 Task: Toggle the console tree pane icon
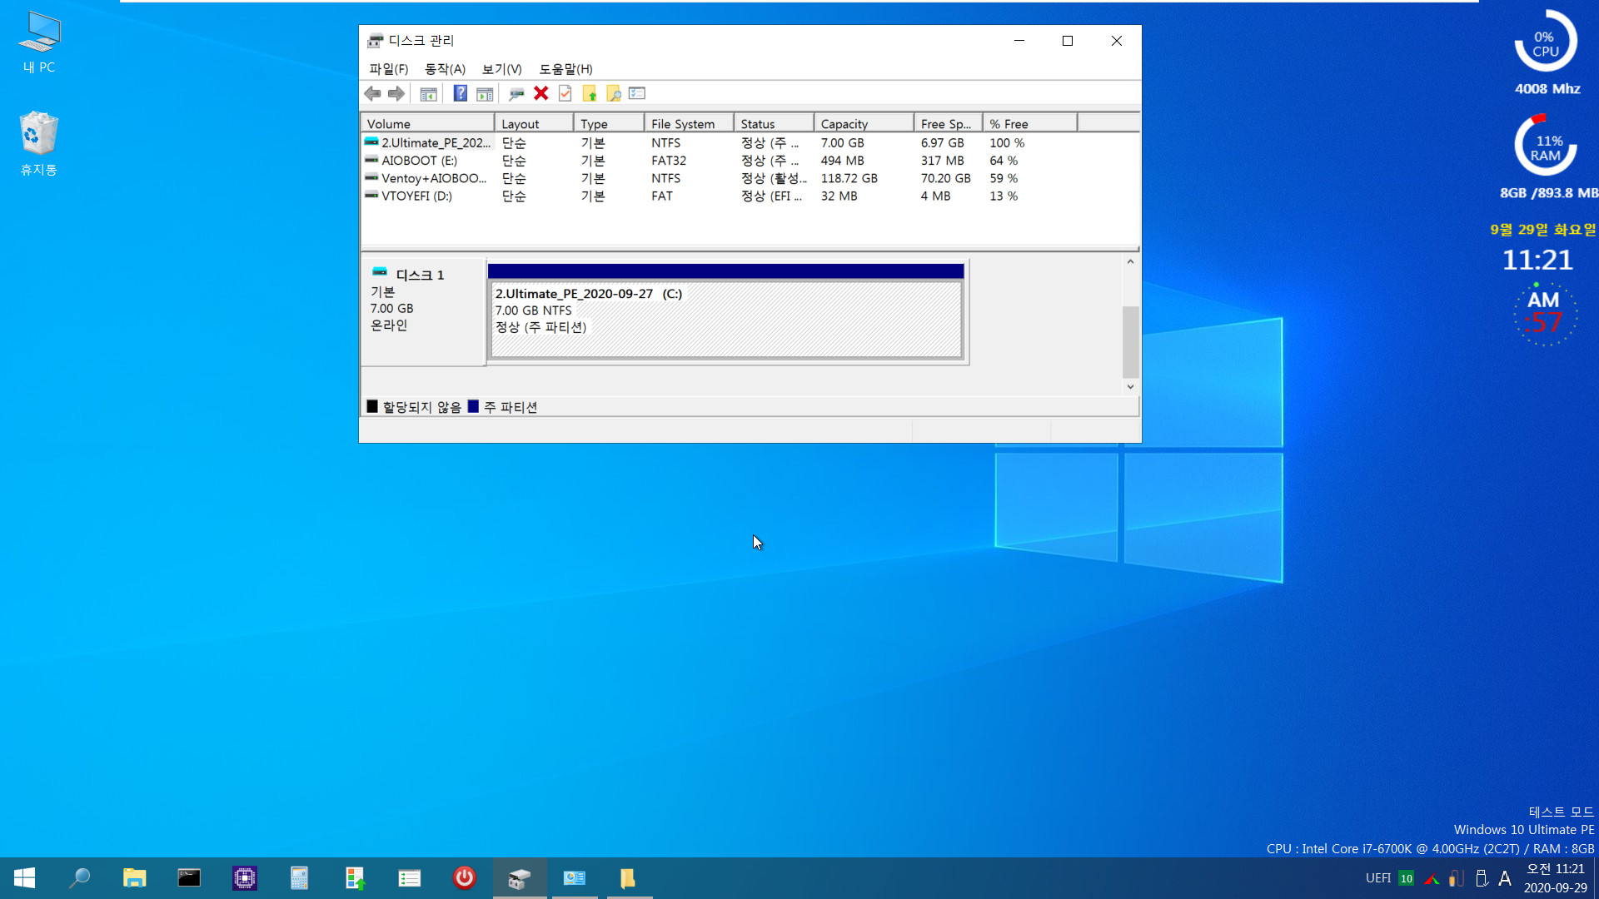pos(428,94)
